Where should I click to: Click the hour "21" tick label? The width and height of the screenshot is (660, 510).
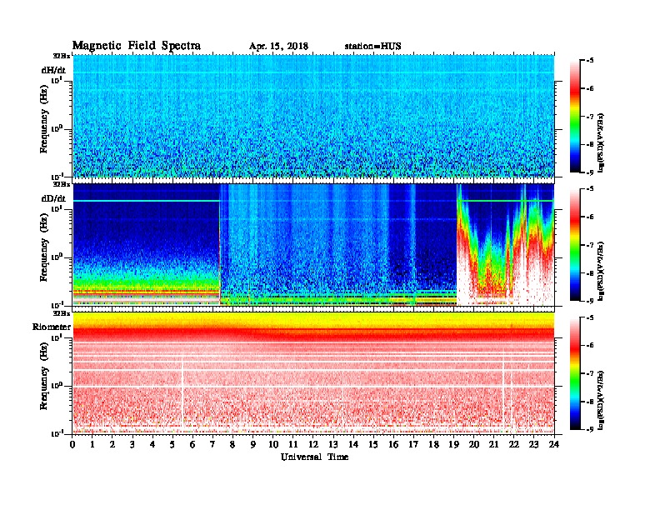tap(493, 444)
